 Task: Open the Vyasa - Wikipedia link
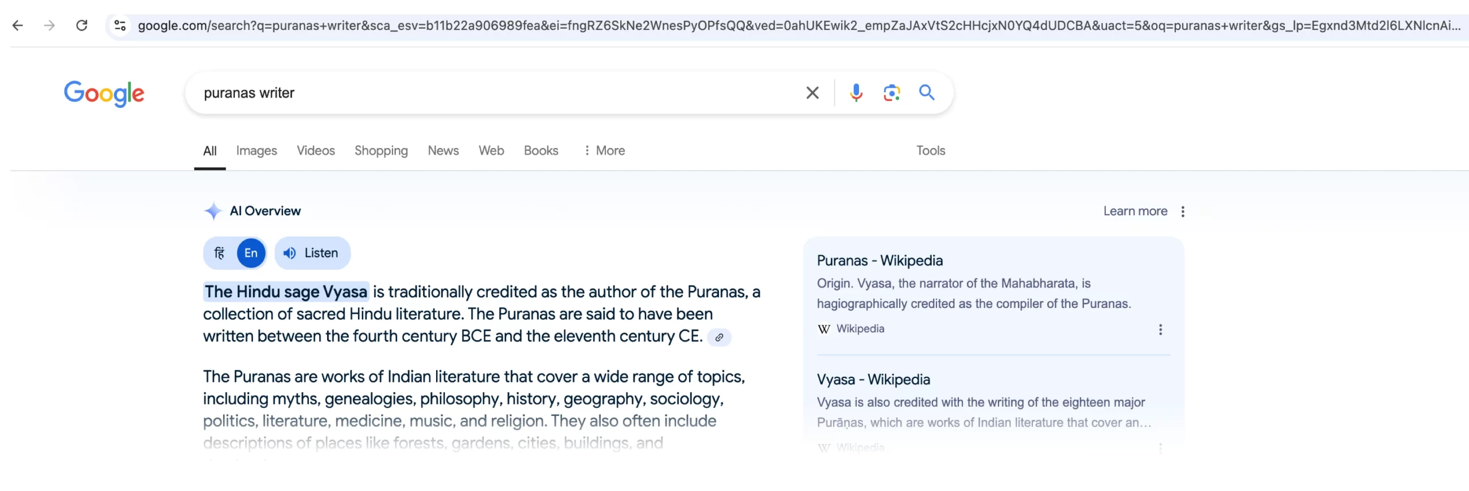point(873,380)
